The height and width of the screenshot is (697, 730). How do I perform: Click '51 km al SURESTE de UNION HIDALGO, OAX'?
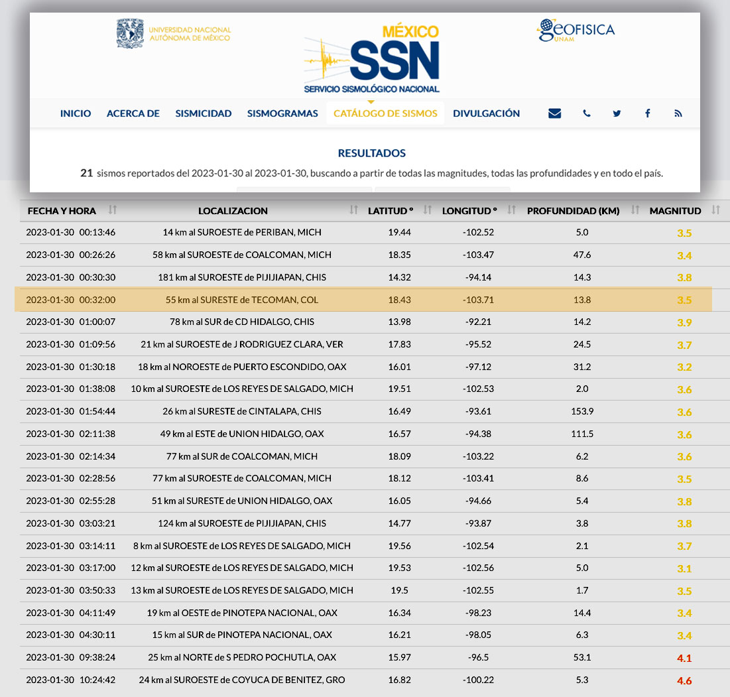point(241,501)
